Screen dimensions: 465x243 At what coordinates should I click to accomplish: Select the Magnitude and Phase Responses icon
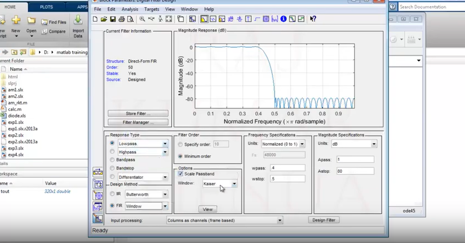point(222,19)
